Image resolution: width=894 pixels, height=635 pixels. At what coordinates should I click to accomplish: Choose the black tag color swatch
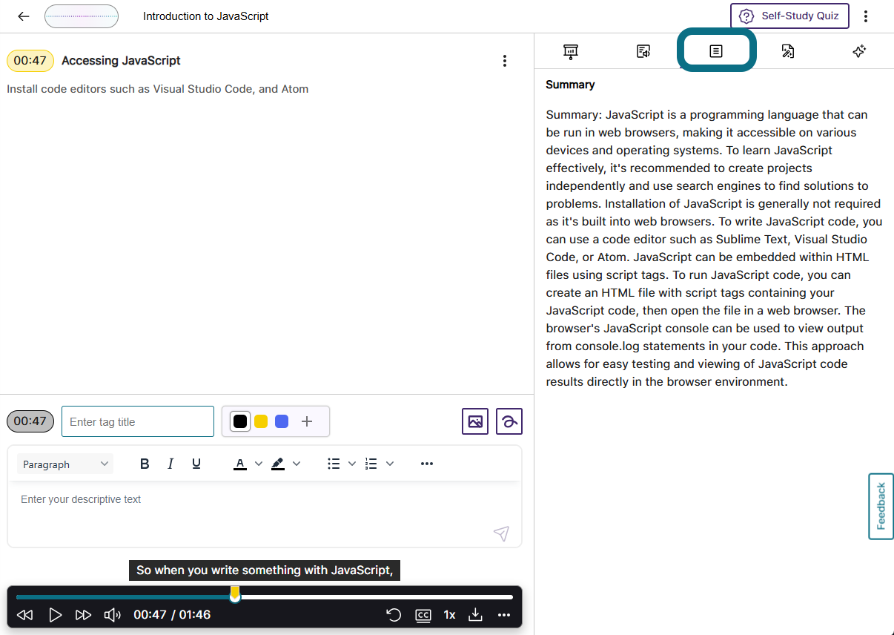240,421
